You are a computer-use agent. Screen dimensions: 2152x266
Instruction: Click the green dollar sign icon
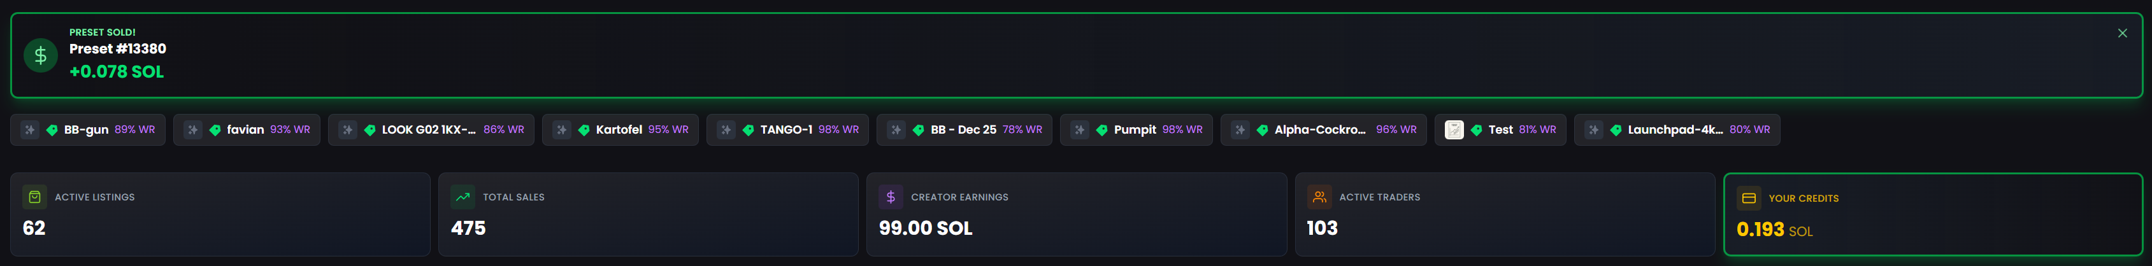pyautogui.click(x=40, y=56)
